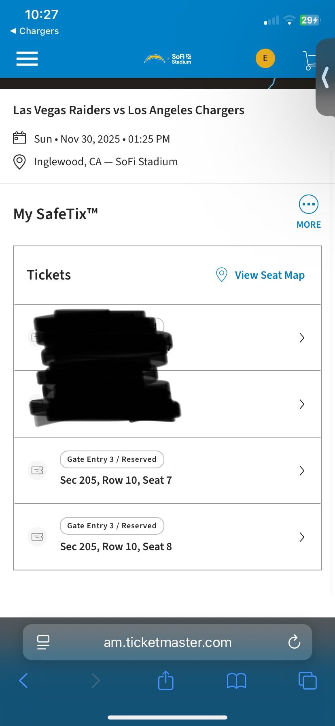
Task: Click the View Seat Map link
Action: 269,275
